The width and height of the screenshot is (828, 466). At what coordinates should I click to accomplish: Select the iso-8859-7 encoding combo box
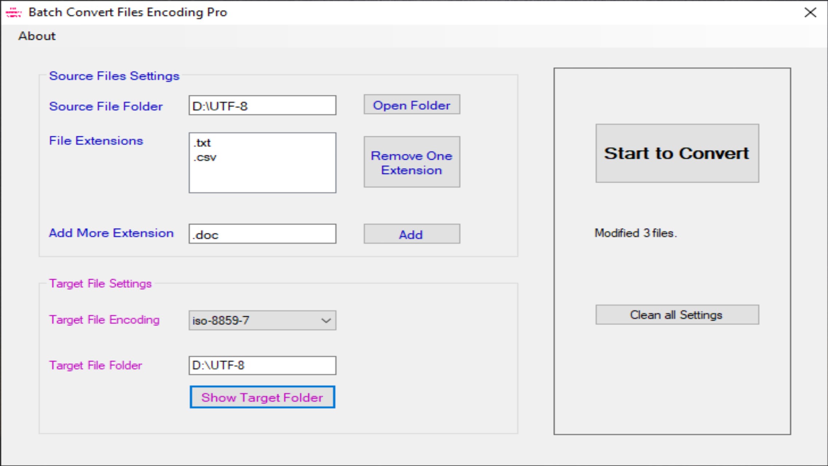[255, 320]
